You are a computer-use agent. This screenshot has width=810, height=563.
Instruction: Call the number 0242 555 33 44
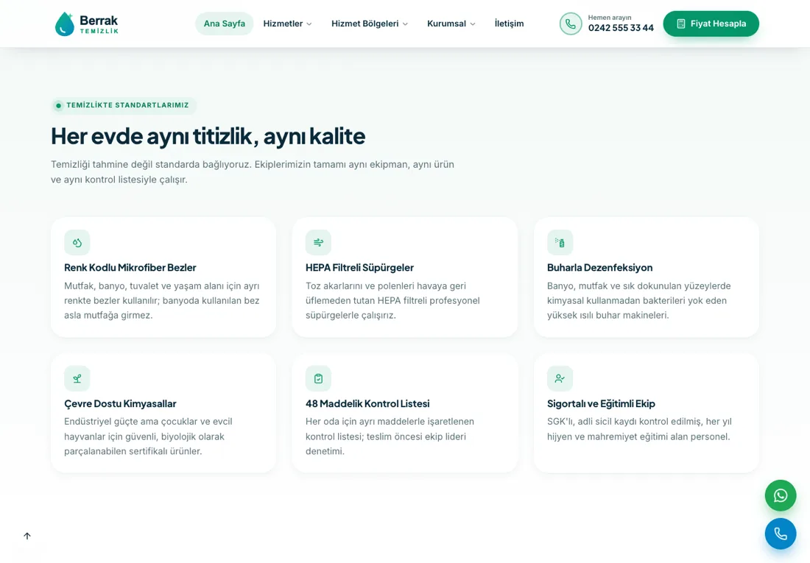[621, 28]
